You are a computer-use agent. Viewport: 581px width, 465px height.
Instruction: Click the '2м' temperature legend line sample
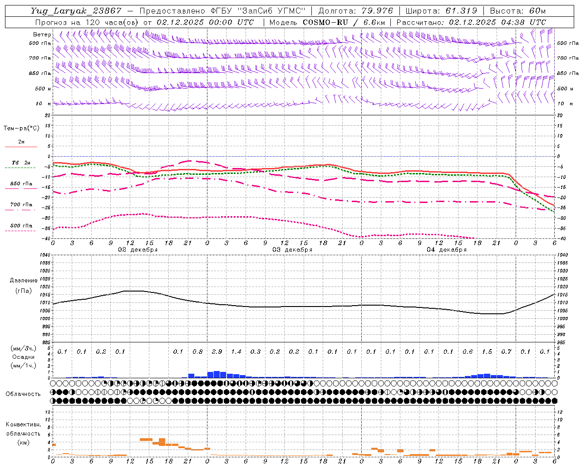pos(21,147)
